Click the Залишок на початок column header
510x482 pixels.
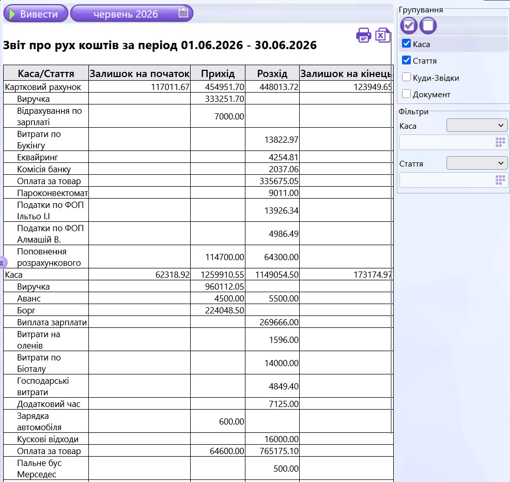pyautogui.click(x=140, y=73)
